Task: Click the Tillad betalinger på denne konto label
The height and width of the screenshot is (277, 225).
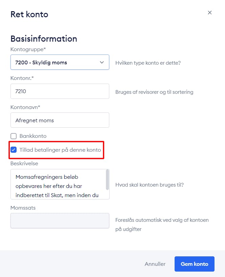Action: 60,150
